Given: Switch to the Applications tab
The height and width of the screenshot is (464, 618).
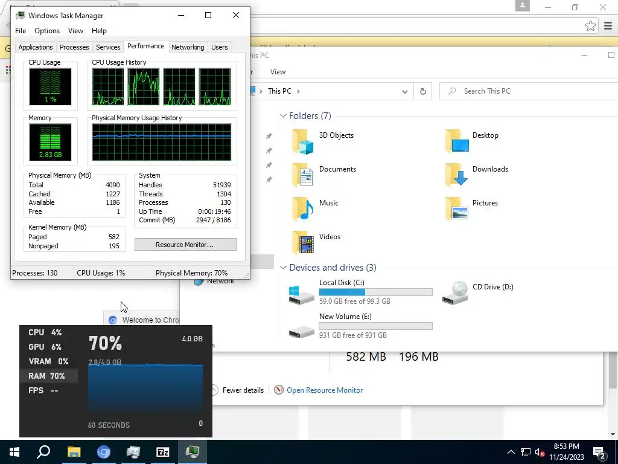Looking at the screenshot, I should tap(36, 47).
